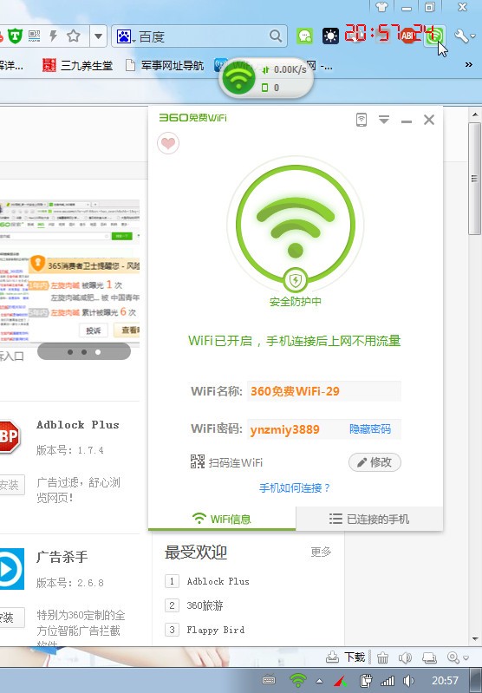Click the 20:57 taskbar clock

pos(445,680)
